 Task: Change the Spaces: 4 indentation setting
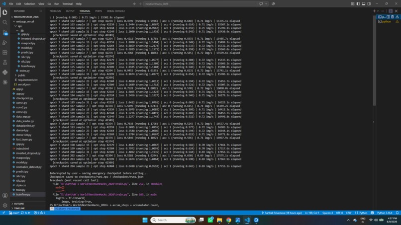(327, 213)
